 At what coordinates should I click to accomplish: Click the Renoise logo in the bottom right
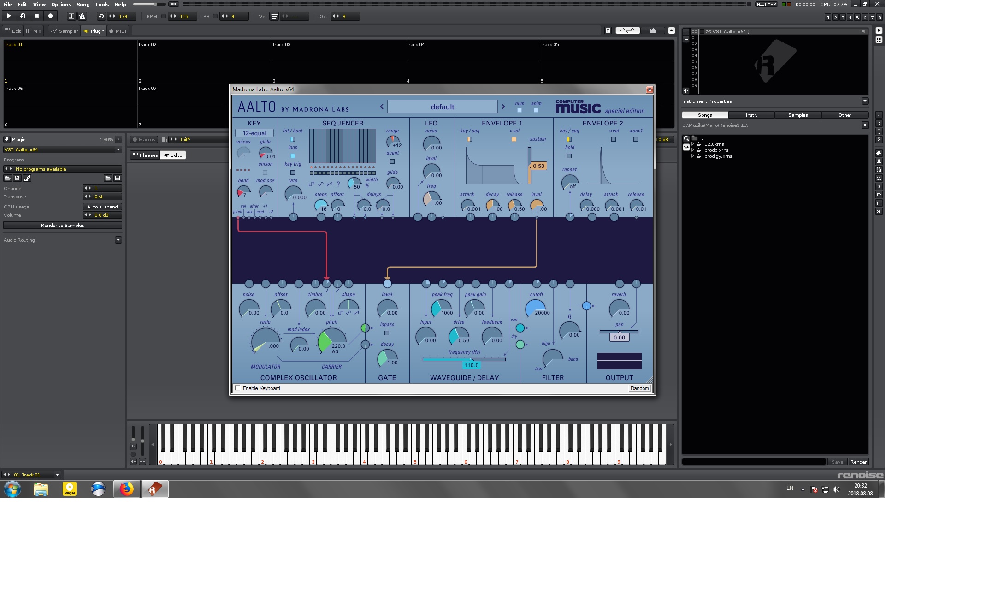point(860,475)
